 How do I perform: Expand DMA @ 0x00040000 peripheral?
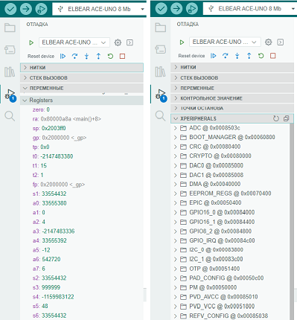click(230, 184)
